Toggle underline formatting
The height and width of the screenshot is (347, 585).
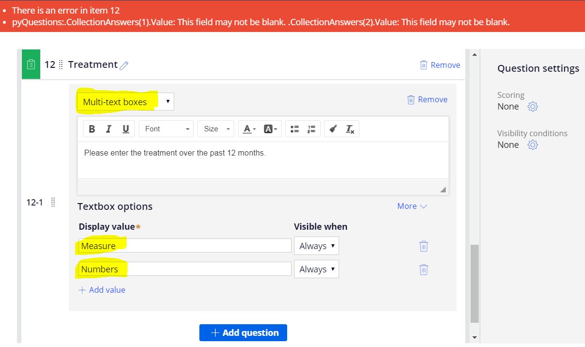point(126,129)
